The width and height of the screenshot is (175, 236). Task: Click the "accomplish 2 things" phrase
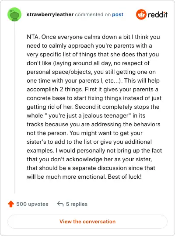(55, 90)
